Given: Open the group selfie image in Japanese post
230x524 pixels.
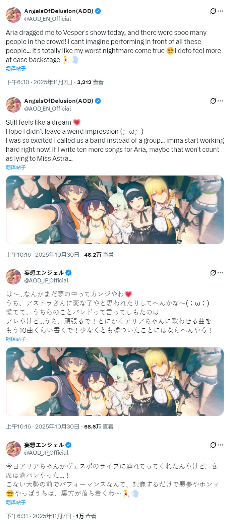Looking at the screenshot, I should (115, 382).
